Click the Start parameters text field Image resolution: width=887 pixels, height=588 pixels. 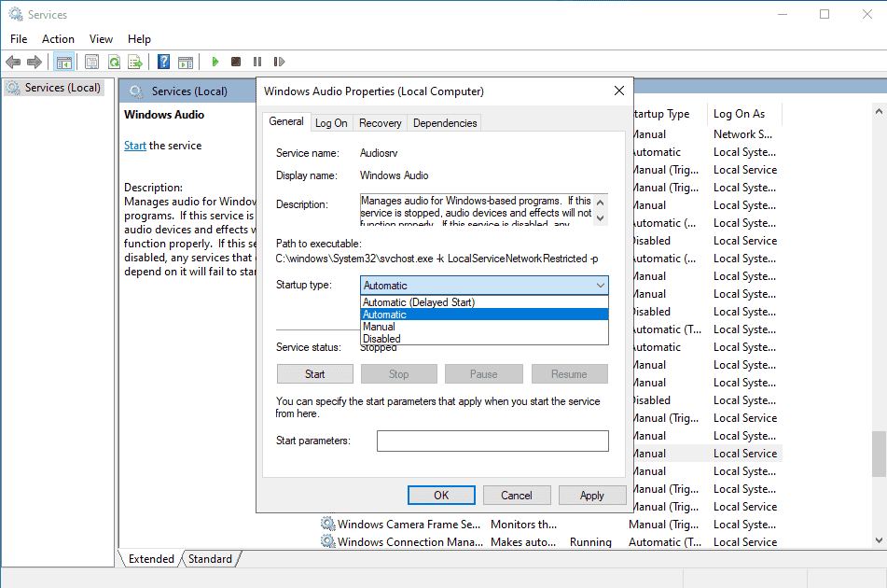492,441
